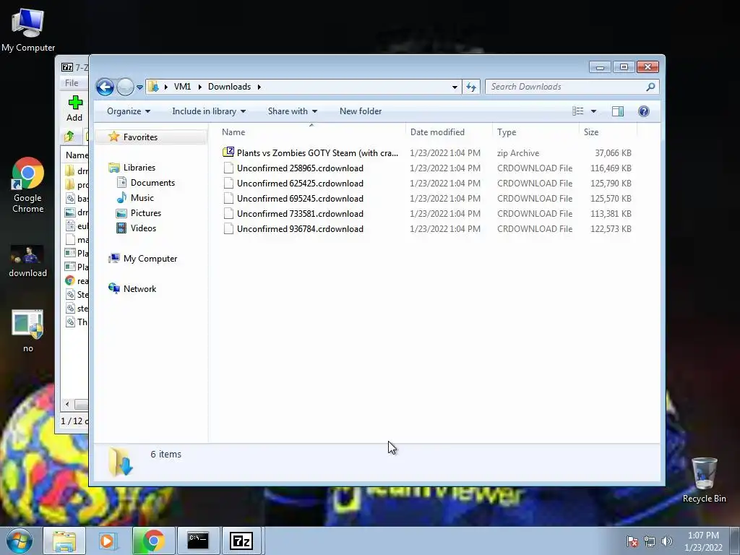Click the blue Help question mark icon
Screen dimensions: 740x555
[644, 111]
